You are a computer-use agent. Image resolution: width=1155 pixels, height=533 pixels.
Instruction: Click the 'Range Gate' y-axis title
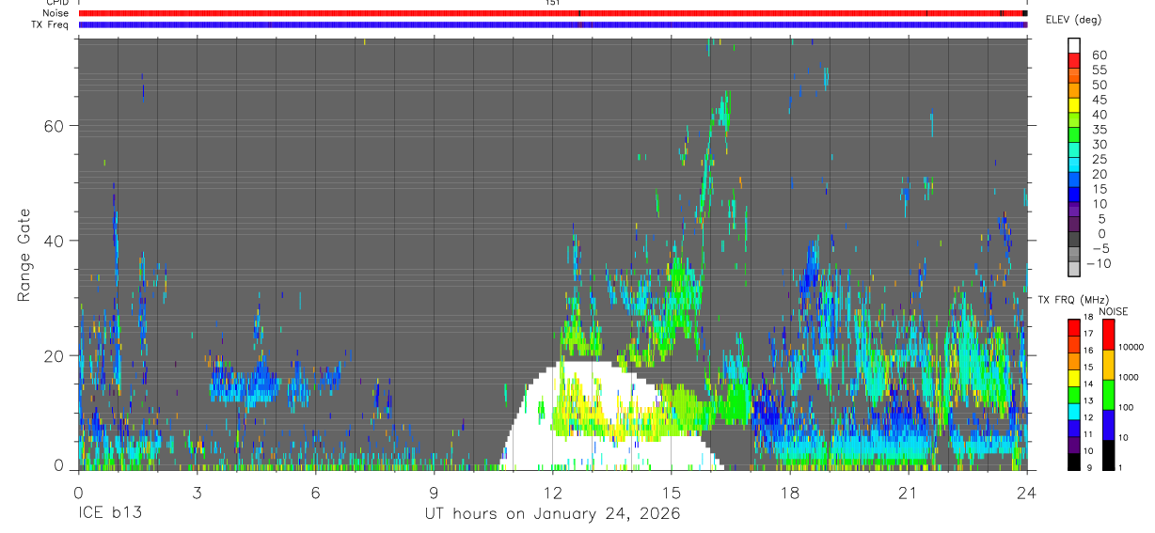(24, 254)
